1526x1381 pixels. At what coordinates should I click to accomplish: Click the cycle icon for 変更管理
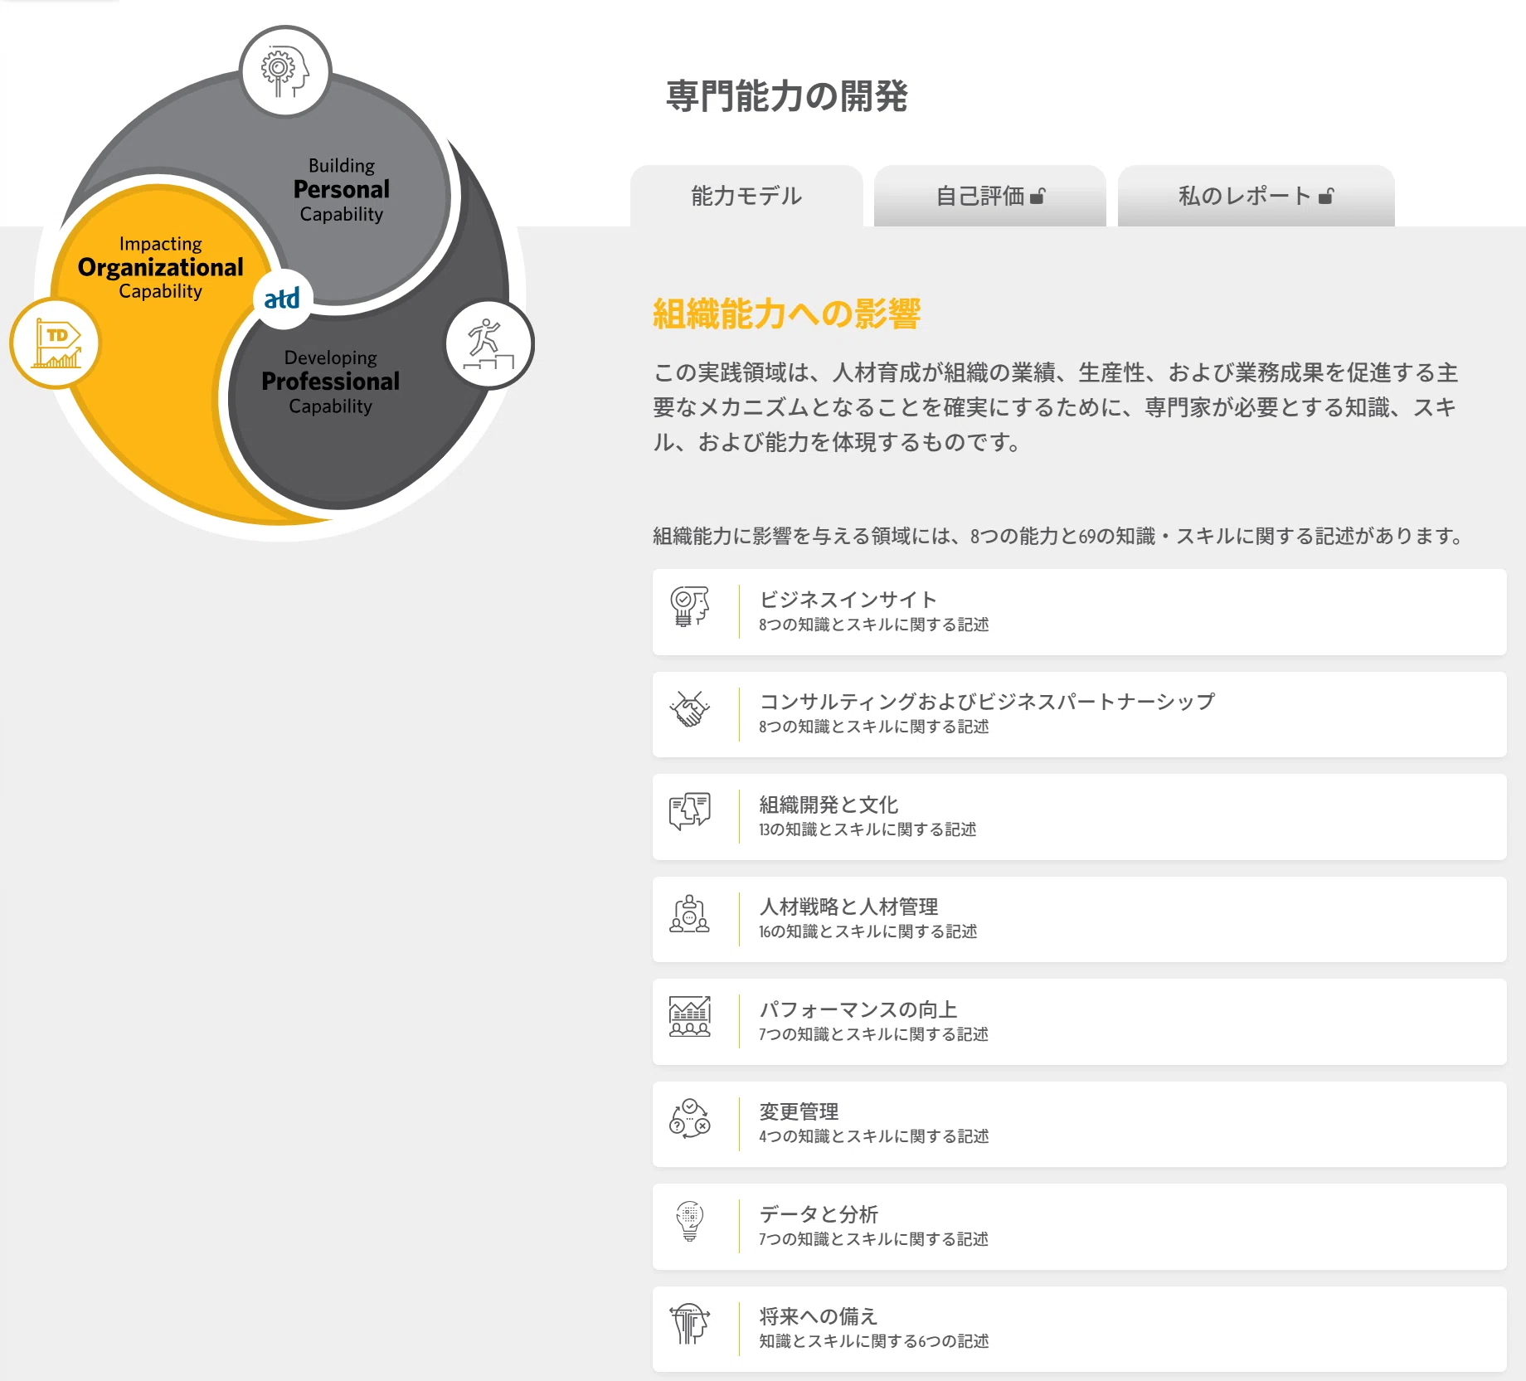(x=690, y=1119)
